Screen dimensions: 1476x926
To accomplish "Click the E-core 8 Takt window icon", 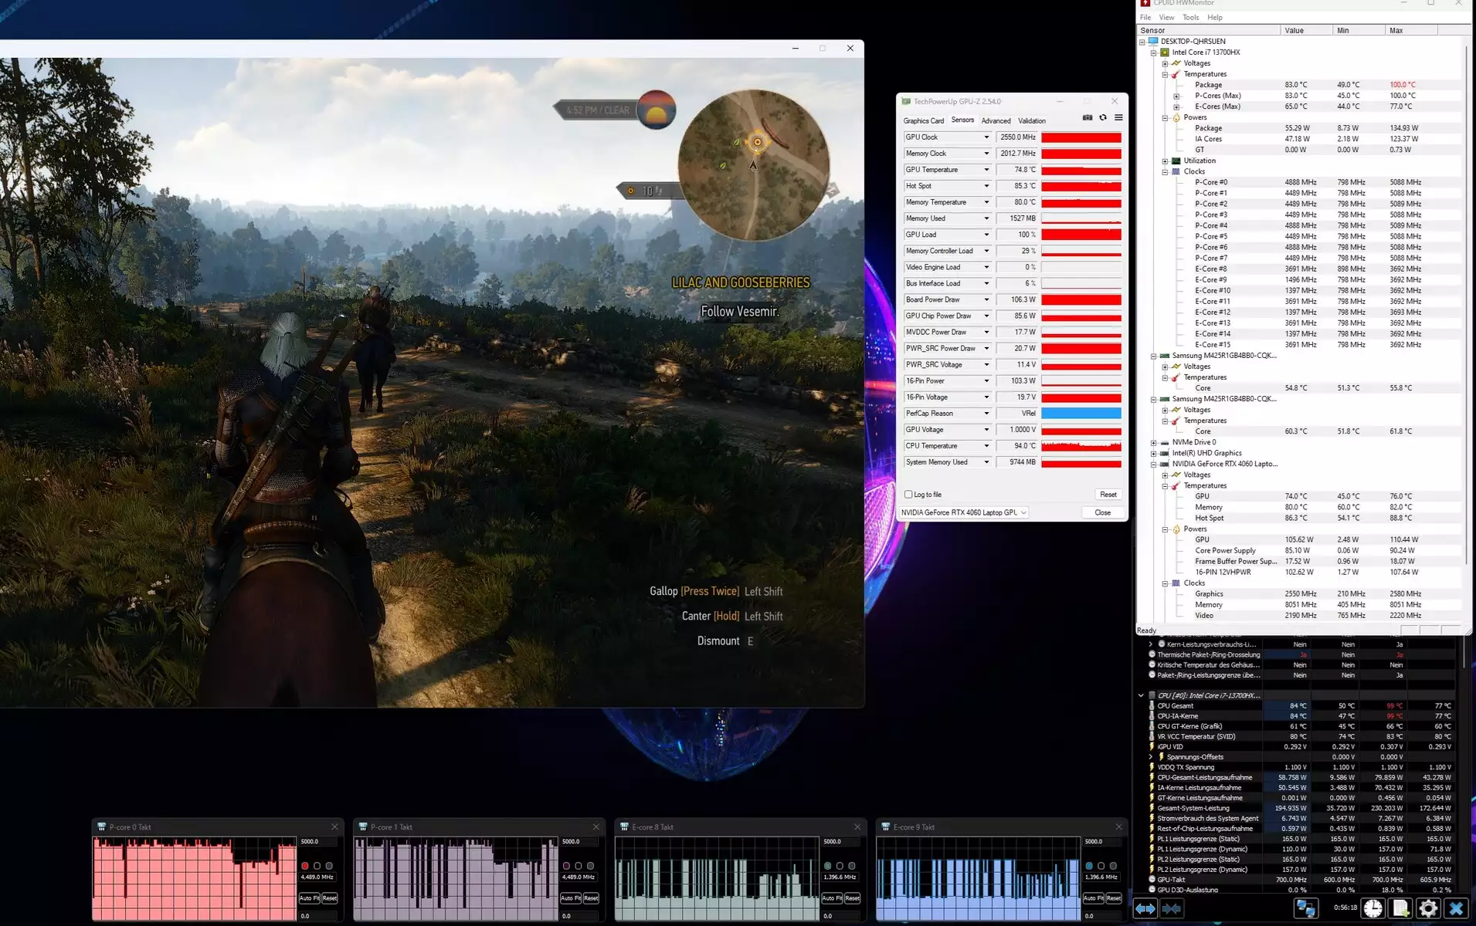I will pyautogui.click(x=624, y=826).
